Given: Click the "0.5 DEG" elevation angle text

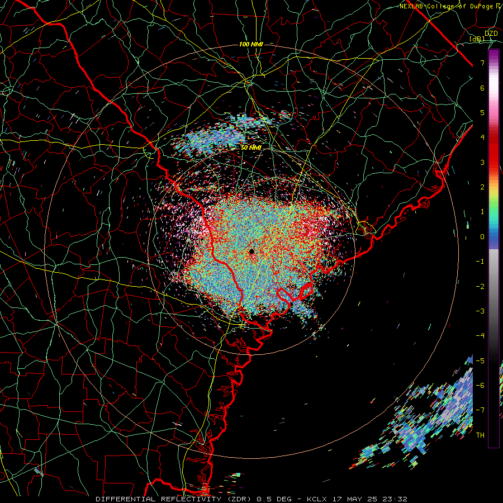Looking at the screenshot, I should tap(274, 499).
